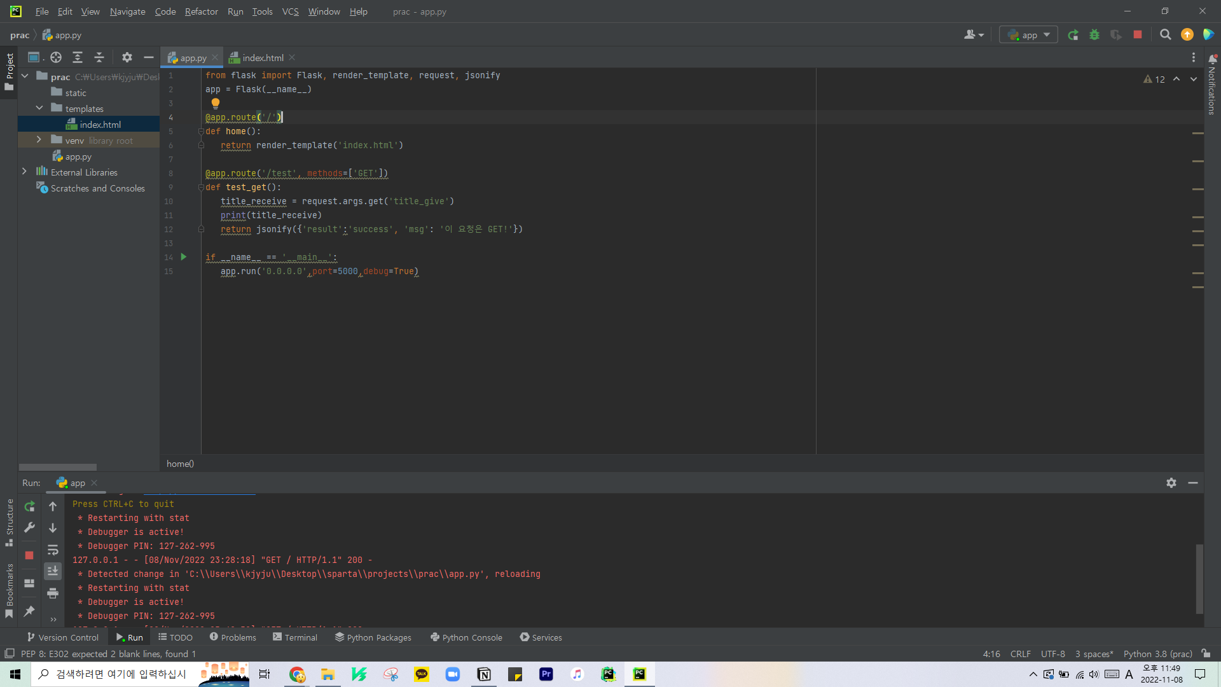The height and width of the screenshot is (687, 1221).
Task: Toggle code folding for home() function
Action: [200, 131]
